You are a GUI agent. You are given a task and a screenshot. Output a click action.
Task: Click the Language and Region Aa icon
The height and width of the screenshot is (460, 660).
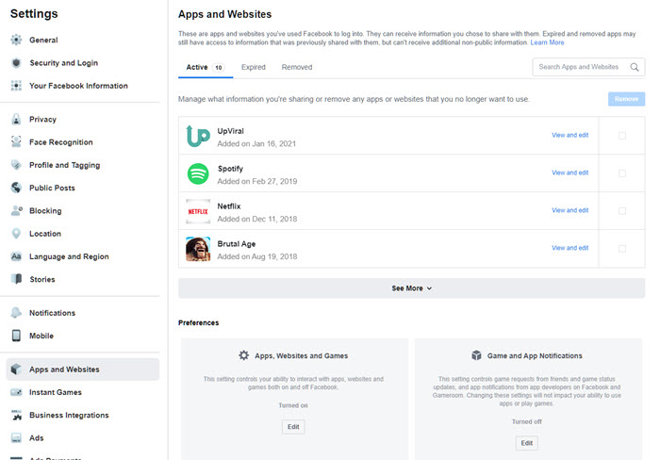[x=16, y=256]
